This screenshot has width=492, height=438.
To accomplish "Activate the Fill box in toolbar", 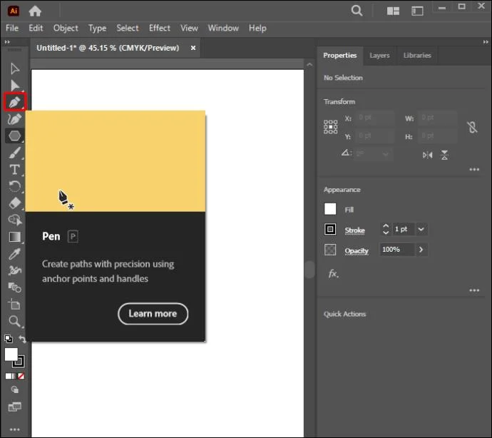I will [x=11, y=355].
